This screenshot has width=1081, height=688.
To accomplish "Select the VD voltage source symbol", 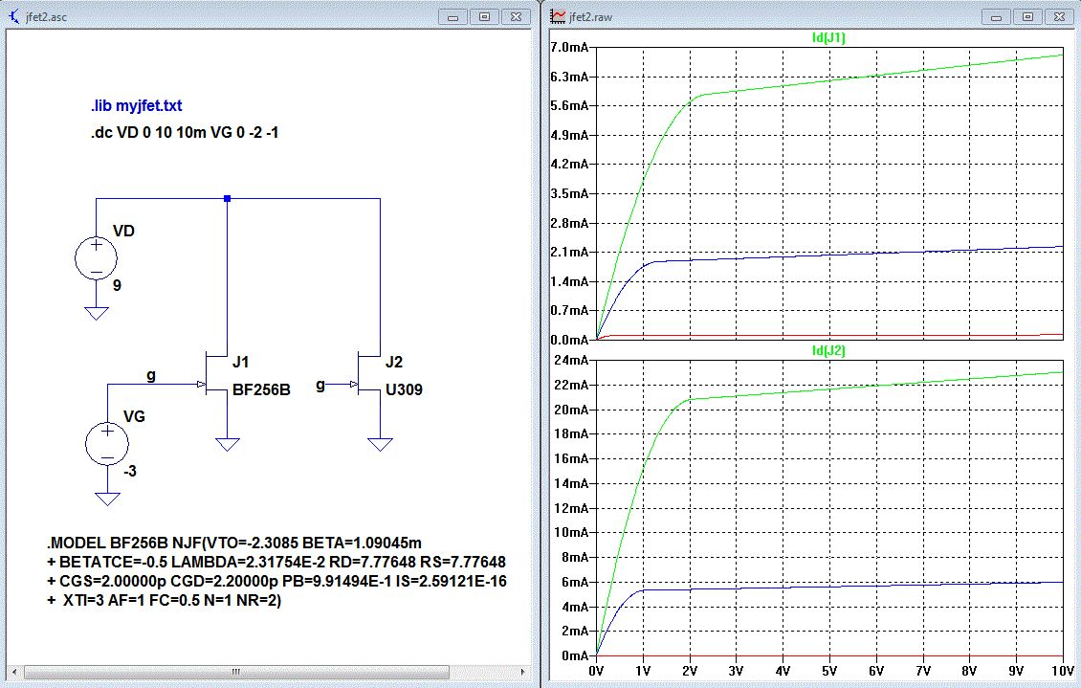I will pyautogui.click(x=96, y=257).
